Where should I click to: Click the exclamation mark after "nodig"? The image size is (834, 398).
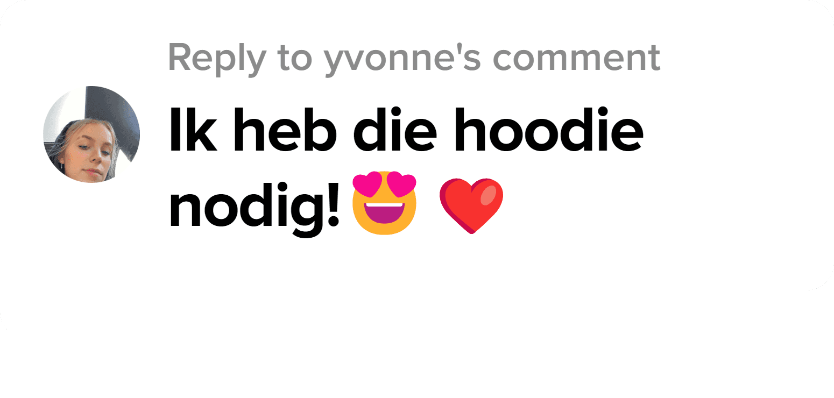[x=334, y=203]
